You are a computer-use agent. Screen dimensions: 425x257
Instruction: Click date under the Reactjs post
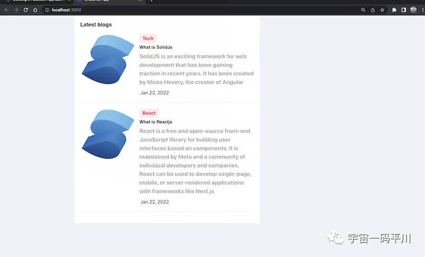coord(155,202)
